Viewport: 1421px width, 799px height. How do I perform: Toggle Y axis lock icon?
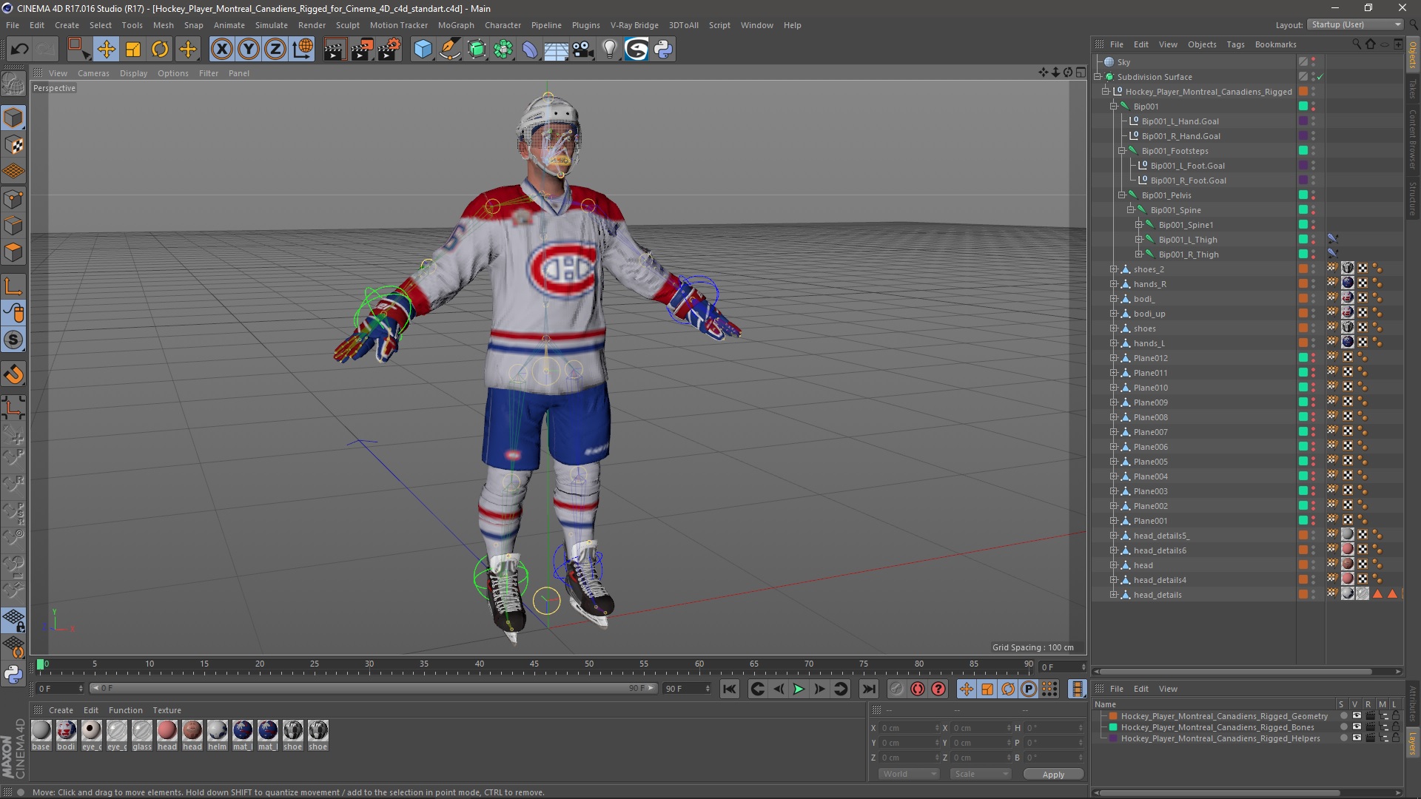pos(249,50)
